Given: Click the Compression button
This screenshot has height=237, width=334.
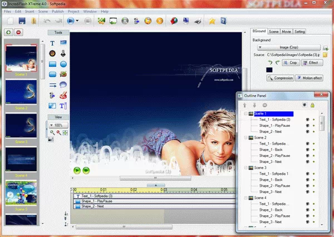Looking at the screenshot, I should (281, 78).
